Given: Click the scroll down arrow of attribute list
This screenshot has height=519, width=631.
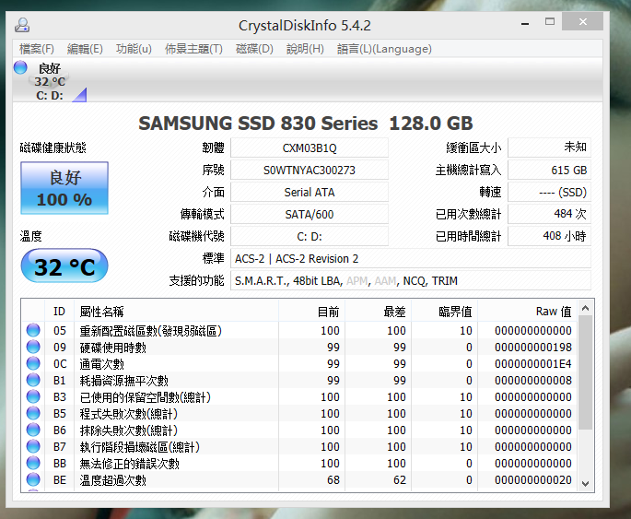Looking at the screenshot, I should (x=586, y=484).
